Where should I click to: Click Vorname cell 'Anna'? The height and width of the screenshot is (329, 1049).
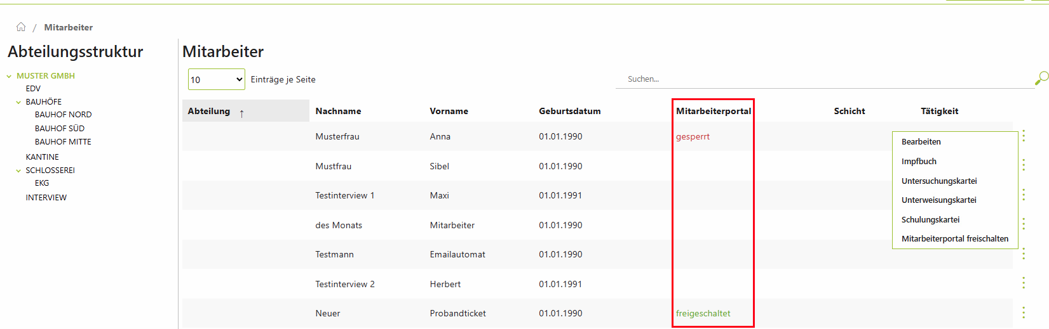(440, 136)
